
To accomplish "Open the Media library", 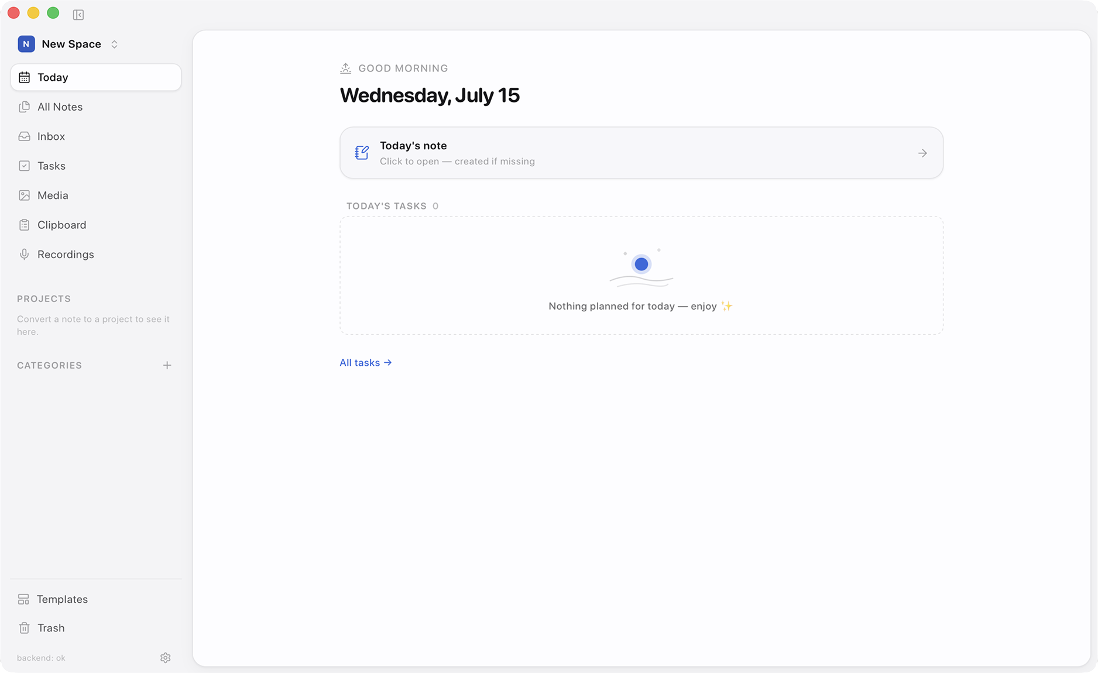I will coord(96,195).
